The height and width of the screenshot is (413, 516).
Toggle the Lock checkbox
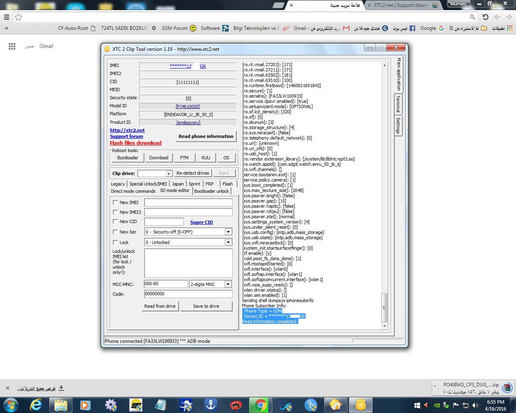[115, 242]
